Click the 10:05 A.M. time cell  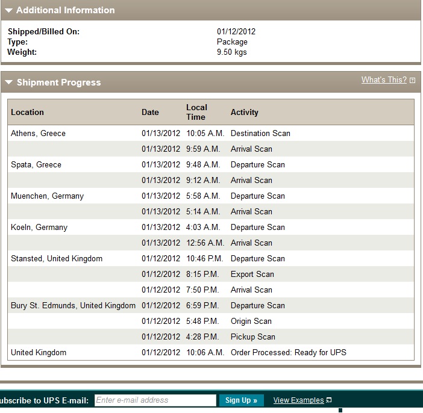pos(205,133)
